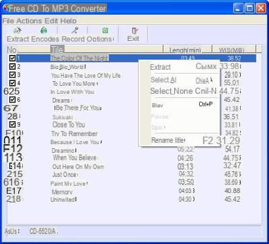Toggle checkbox for track 9 Close To You

[13, 124]
